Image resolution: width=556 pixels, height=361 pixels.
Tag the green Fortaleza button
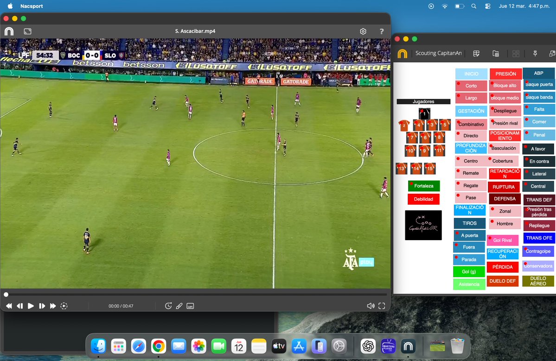coord(424,186)
